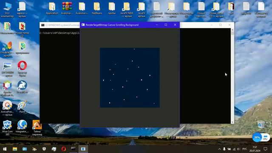Close the RenderTargetBitmap Canvas window
This screenshot has height=153, width=272.
(x=175, y=25)
